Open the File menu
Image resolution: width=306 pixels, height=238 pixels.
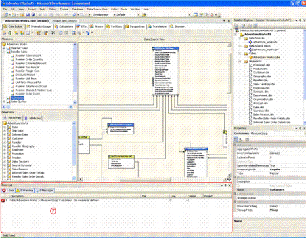(5, 9)
